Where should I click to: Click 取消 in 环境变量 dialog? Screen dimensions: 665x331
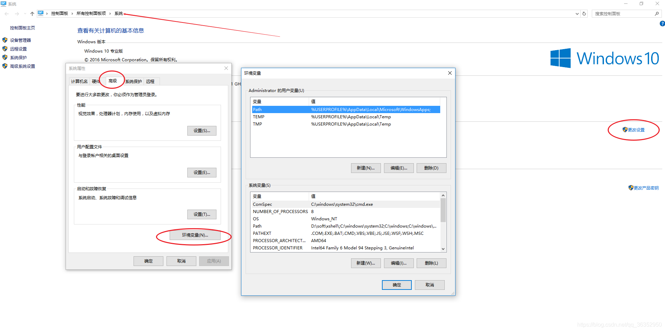pyautogui.click(x=430, y=285)
